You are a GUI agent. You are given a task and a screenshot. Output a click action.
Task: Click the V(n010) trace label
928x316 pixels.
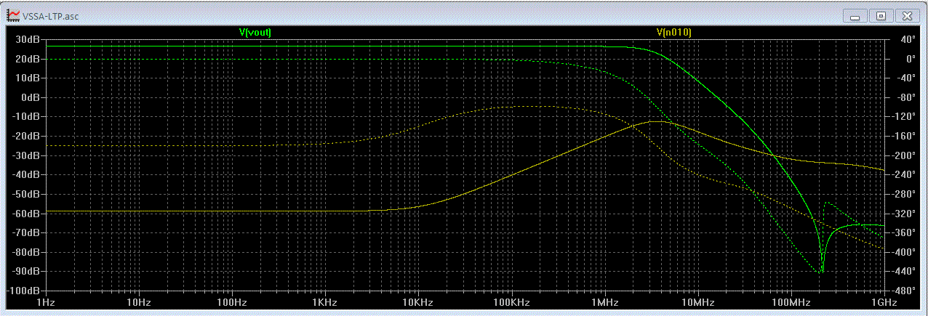pyautogui.click(x=673, y=32)
